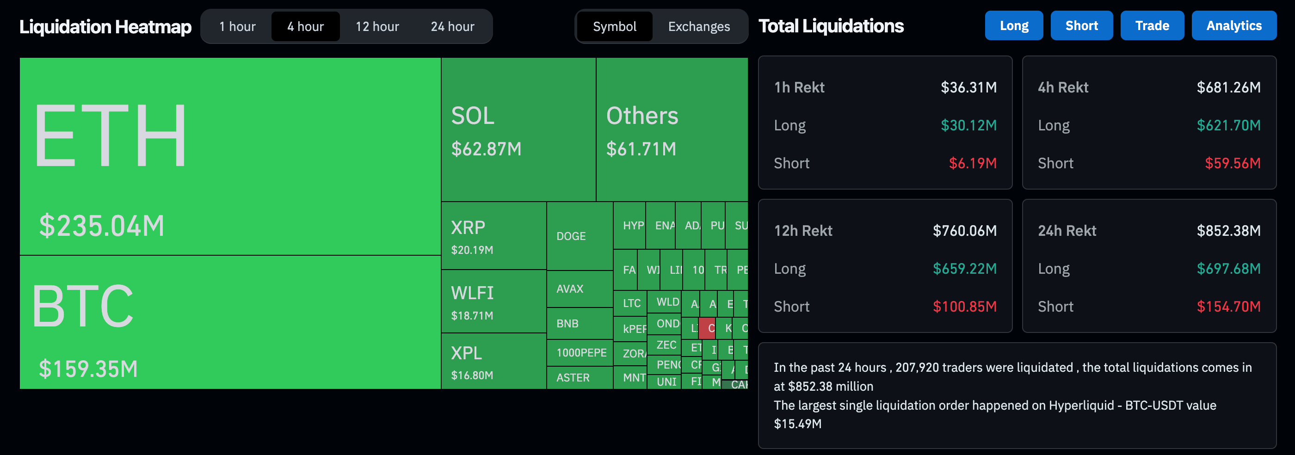
Task: Click the 1000PEPE tile
Action: (x=580, y=352)
